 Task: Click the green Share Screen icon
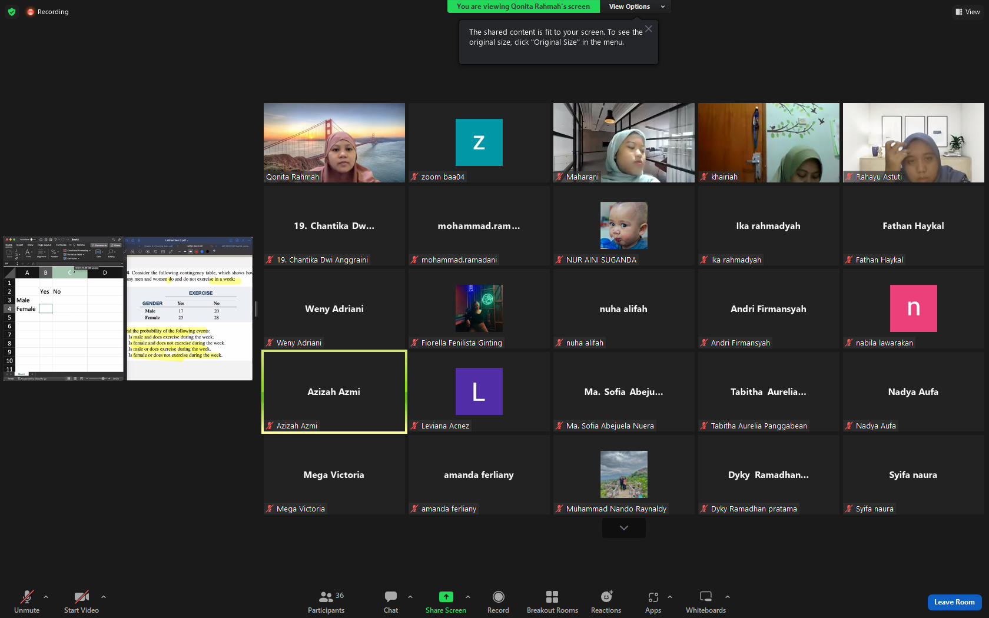pos(446,597)
